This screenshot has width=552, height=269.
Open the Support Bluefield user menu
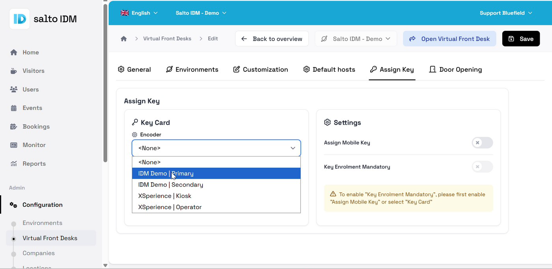click(x=506, y=13)
